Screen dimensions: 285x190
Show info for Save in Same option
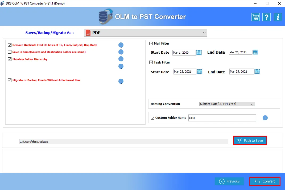(x=121, y=52)
